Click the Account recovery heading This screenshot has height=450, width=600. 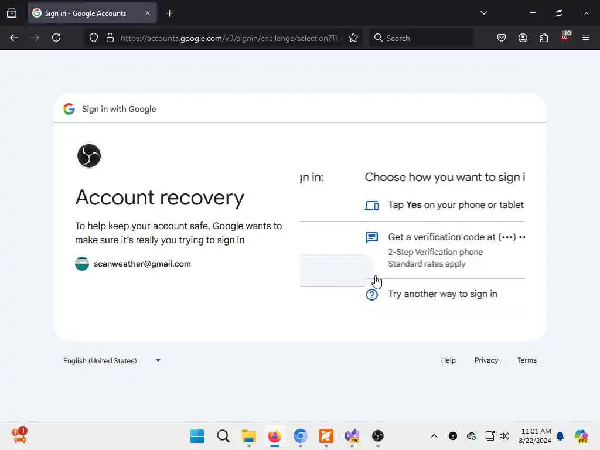point(159,198)
